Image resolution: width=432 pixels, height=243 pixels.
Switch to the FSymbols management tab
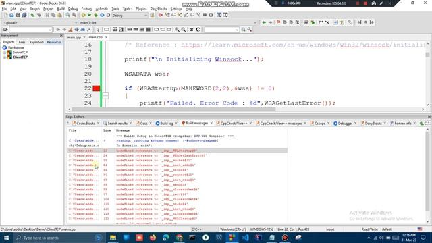point(36,42)
